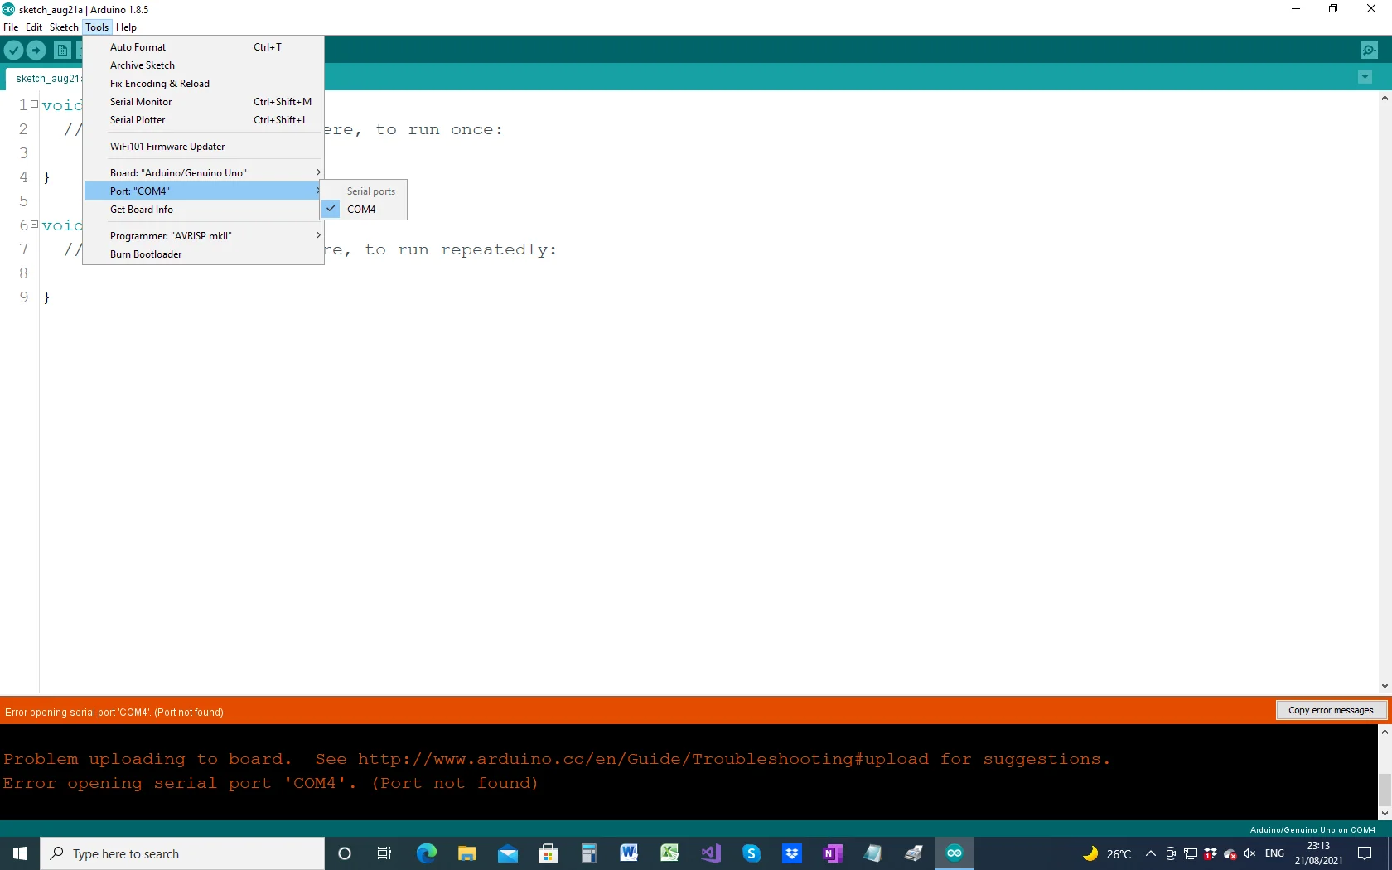
Task: Open the Help menu
Action: [x=126, y=27]
